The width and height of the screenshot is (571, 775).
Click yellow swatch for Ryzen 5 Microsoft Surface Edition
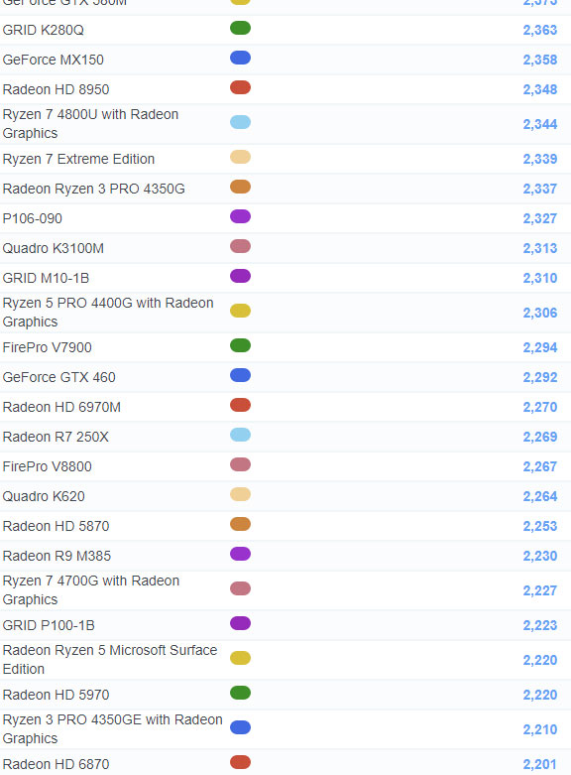[x=240, y=658]
